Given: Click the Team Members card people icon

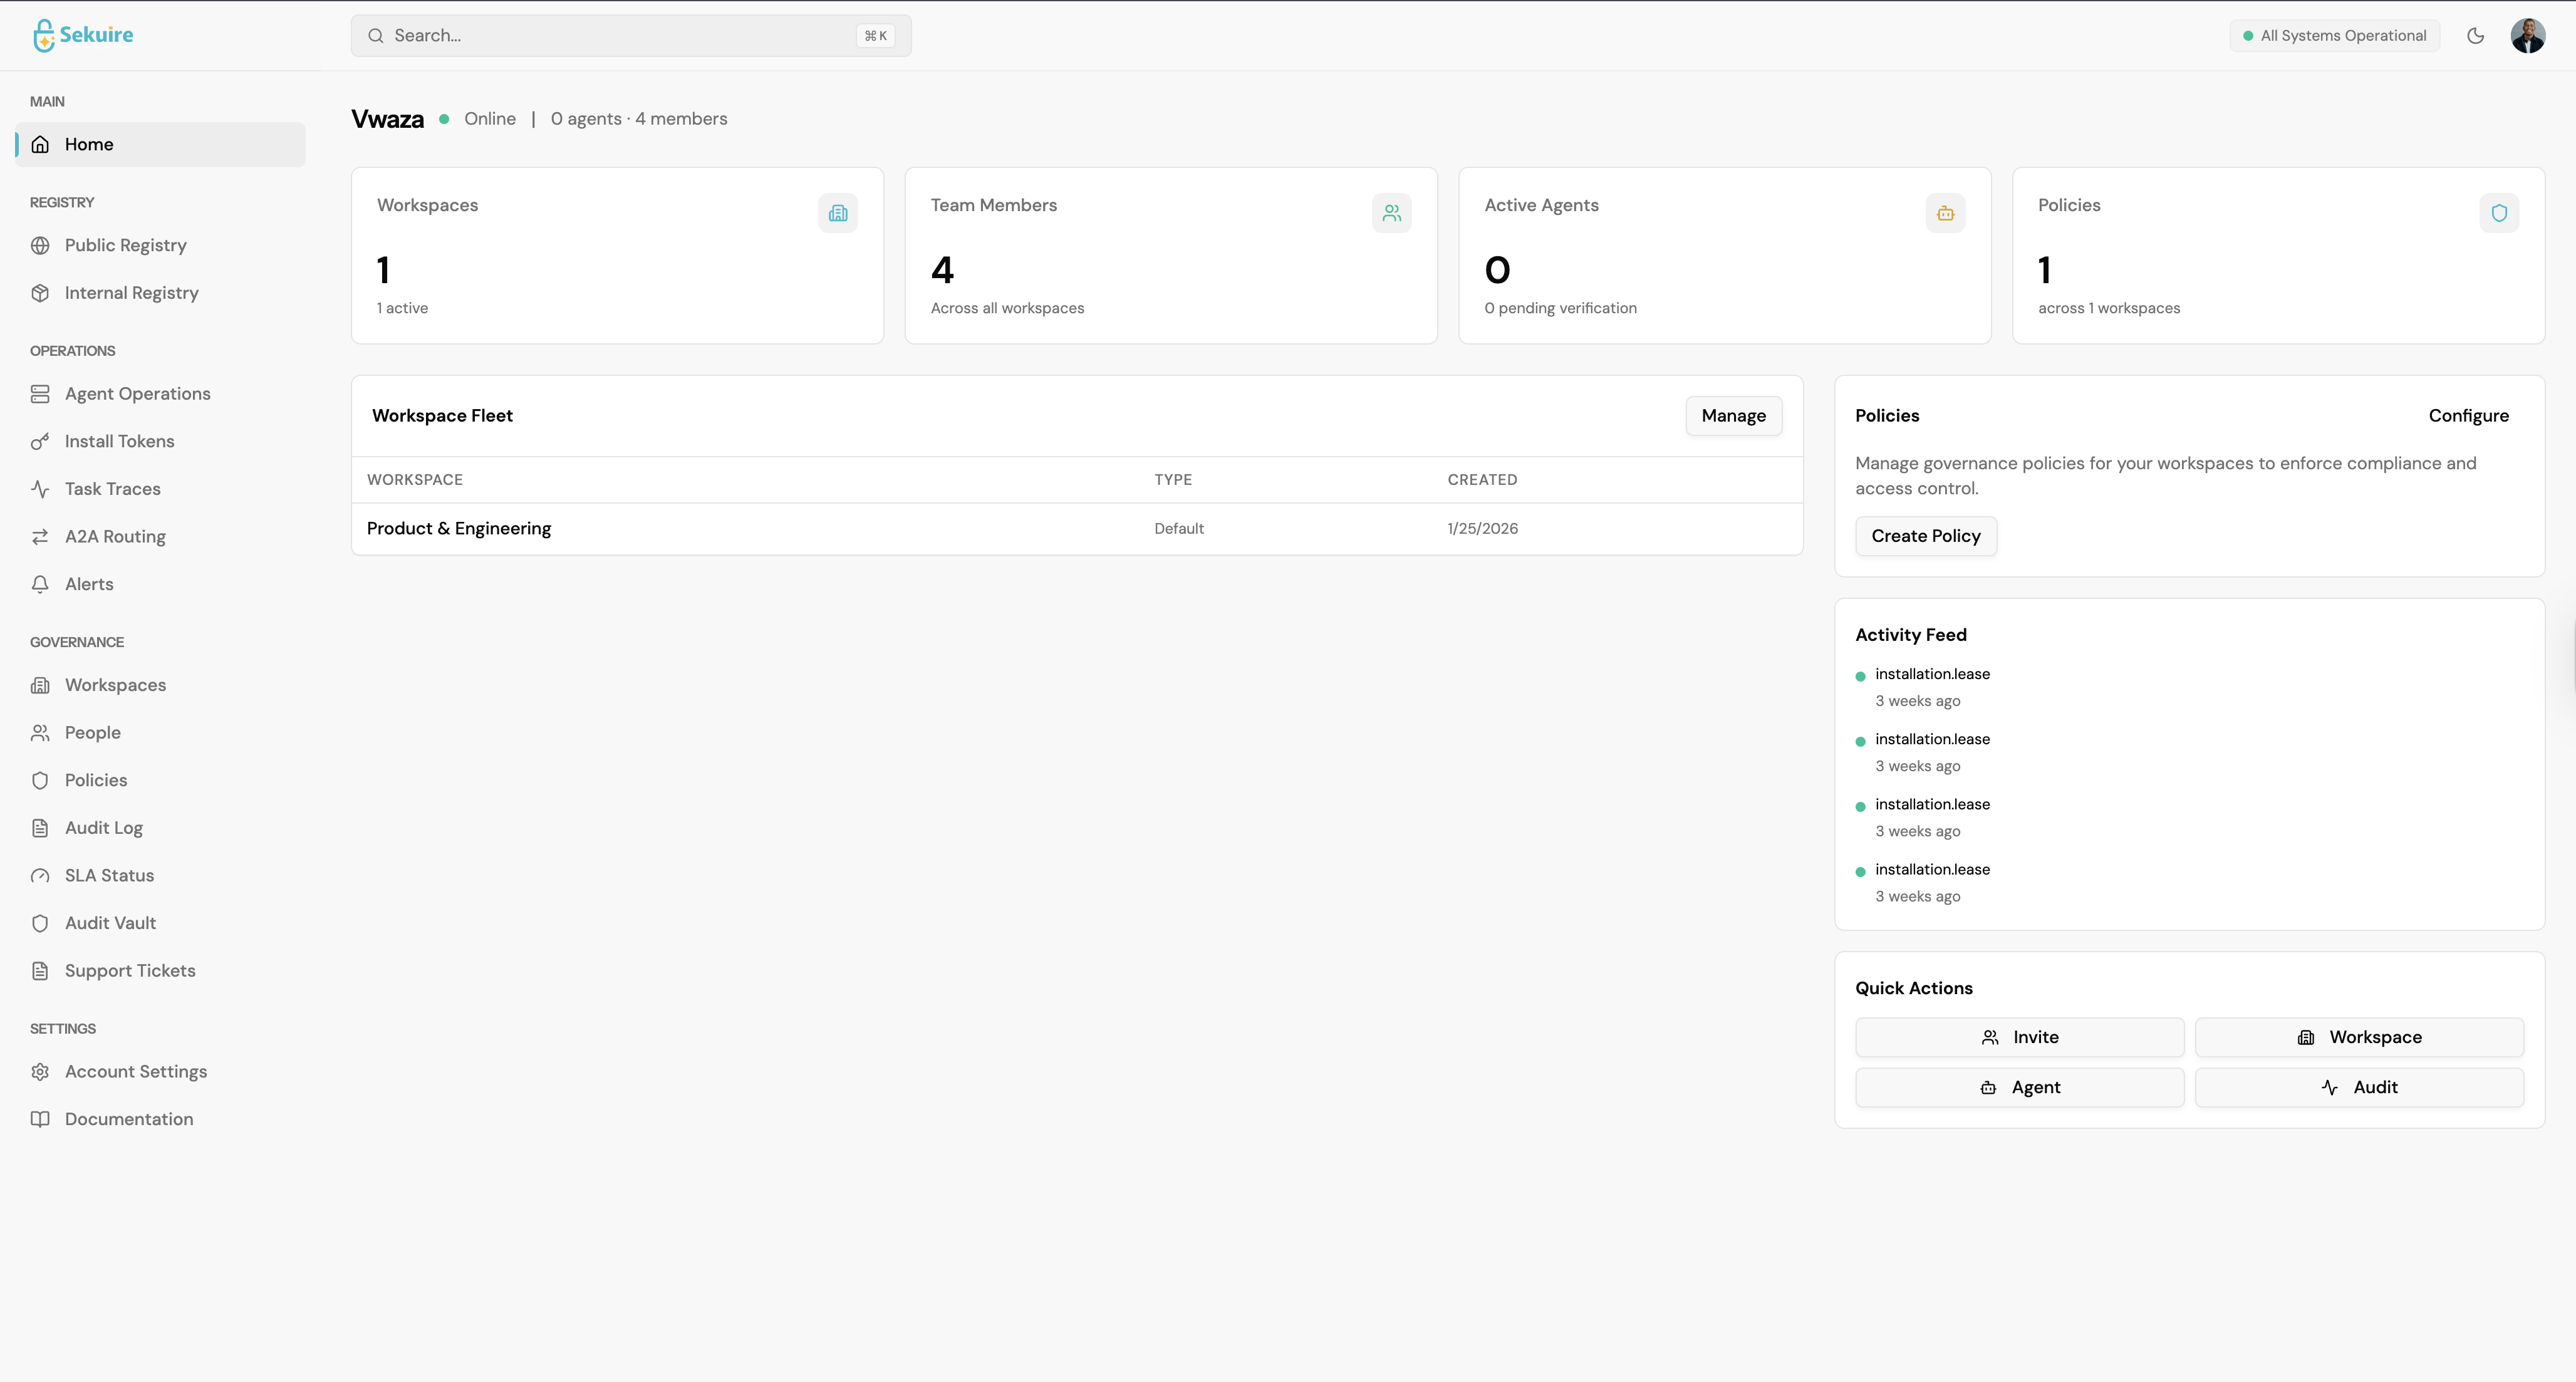Looking at the screenshot, I should 1392,213.
